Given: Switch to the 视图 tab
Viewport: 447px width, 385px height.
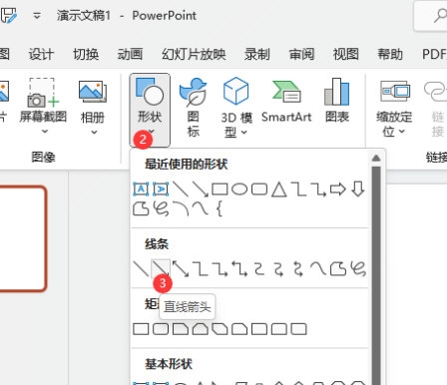Looking at the screenshot, I should point(346,54).
